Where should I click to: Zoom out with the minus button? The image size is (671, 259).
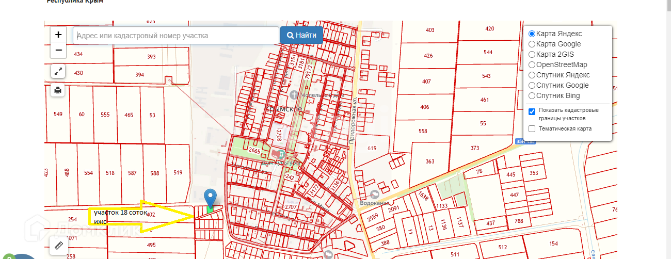(58, 50)
